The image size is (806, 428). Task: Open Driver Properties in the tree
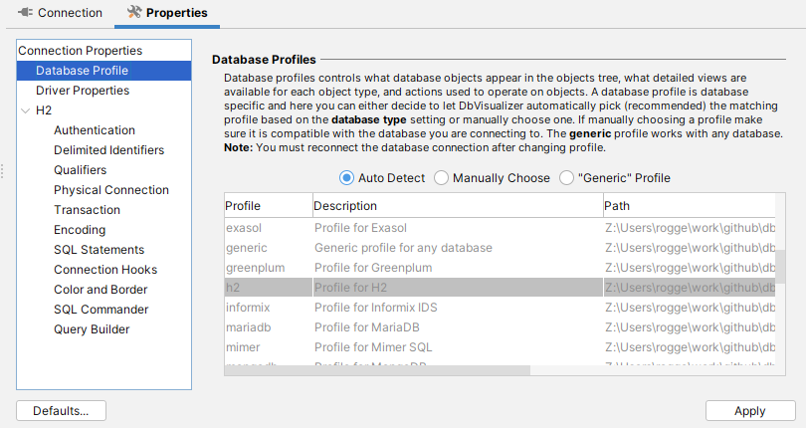pos(83,91)
